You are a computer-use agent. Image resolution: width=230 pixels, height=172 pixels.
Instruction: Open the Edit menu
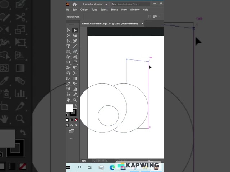click(75, 10)
